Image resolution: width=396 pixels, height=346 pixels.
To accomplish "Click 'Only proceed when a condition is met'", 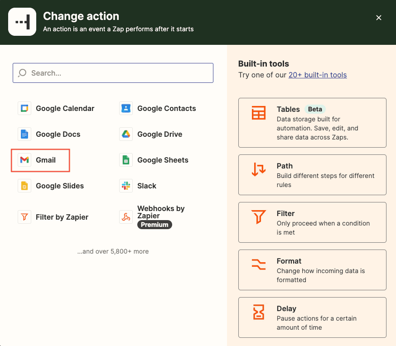I will pyautogui.click(x=323, y=228).
